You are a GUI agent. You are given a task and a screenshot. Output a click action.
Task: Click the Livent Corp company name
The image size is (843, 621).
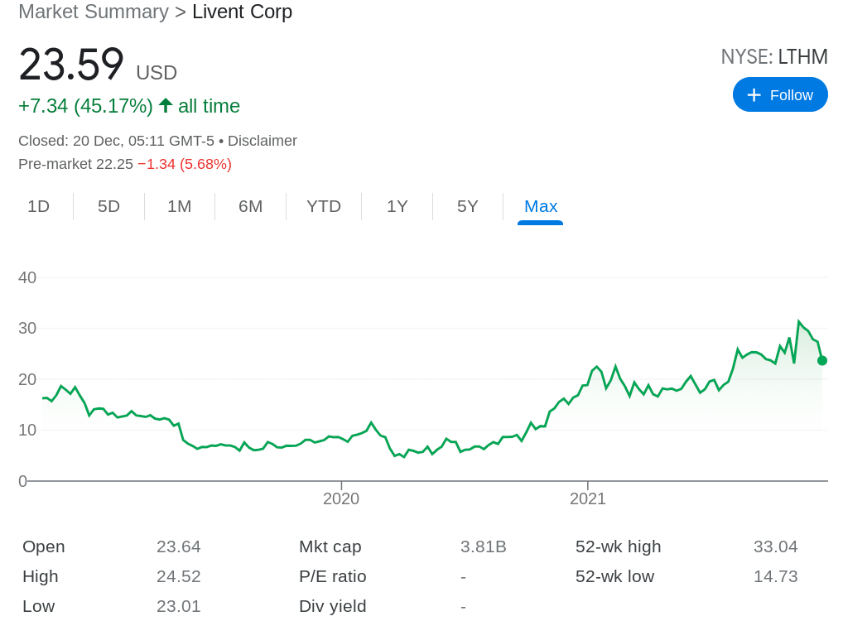coord(242,12)
